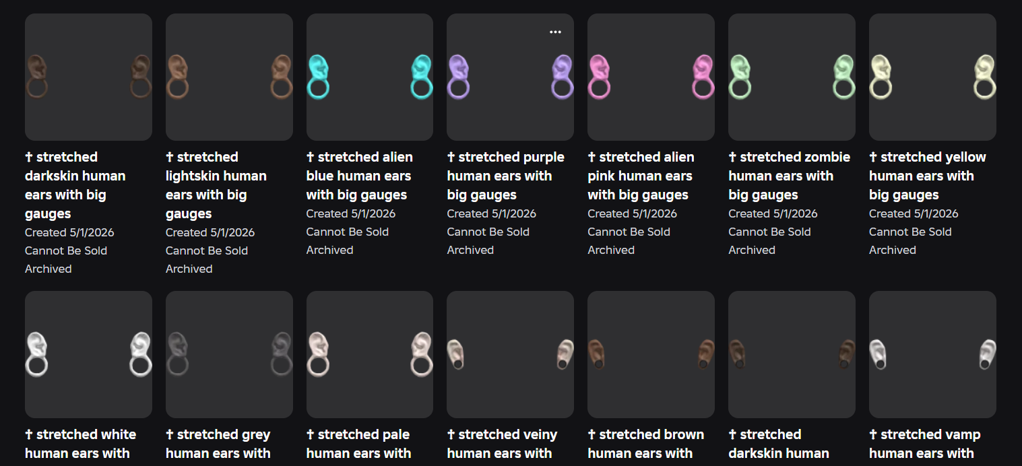Open "stretched white human ears" title link
The image size is (1022, 466).
point(81,444)
